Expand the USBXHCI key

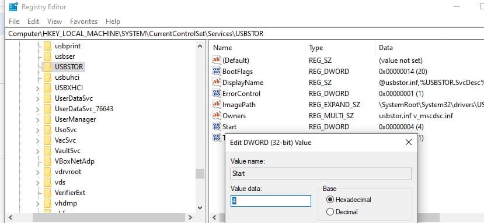point(38,89)
